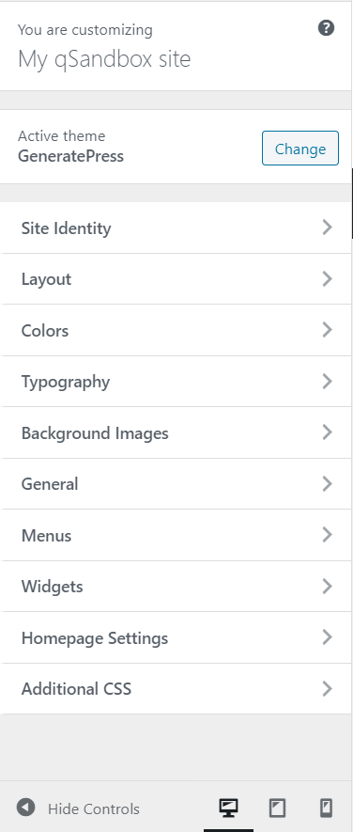This screenshot has width=353, height=832.
Task: Open the Colors panel
Action: tap(176, 330)
